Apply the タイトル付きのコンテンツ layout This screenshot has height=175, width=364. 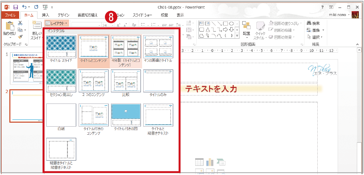click(x=93, y=119)
